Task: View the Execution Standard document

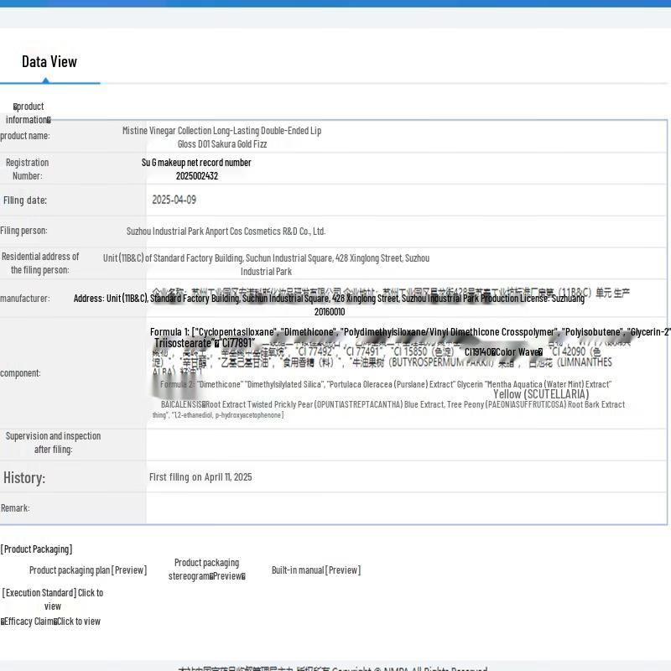Action: tap(53, 599)
